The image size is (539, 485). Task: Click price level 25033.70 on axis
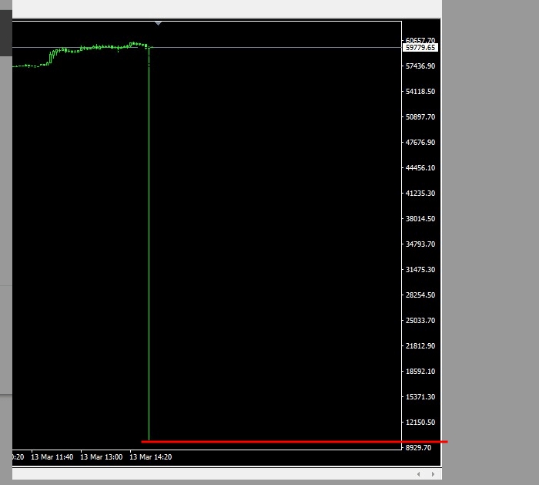pos(420,321)
